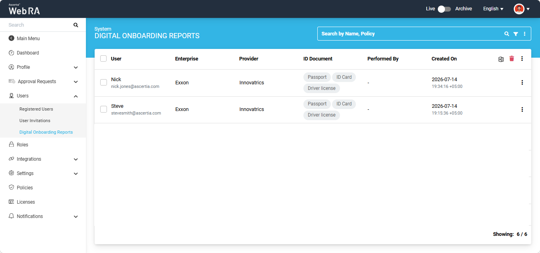This screenshot has width=540, height=253.
Task: Open the Licenses menu label
Action: click(26, 202)
